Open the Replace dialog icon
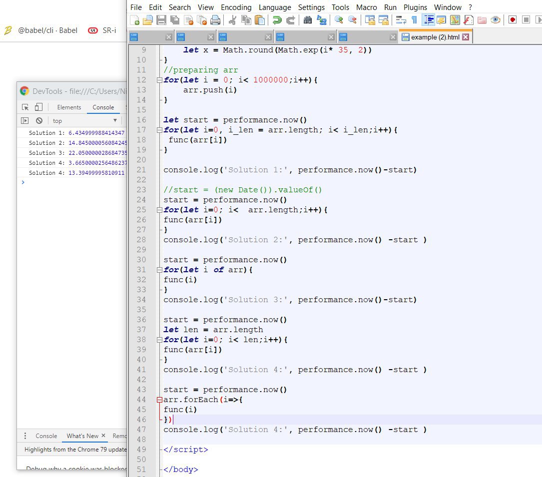542x477 pixels. point(322,20)
